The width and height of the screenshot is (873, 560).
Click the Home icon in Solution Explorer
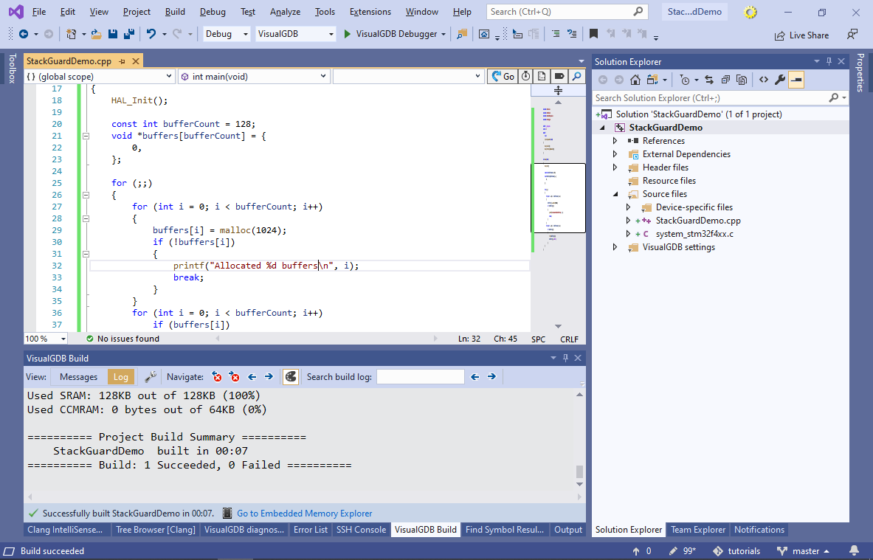635,80
